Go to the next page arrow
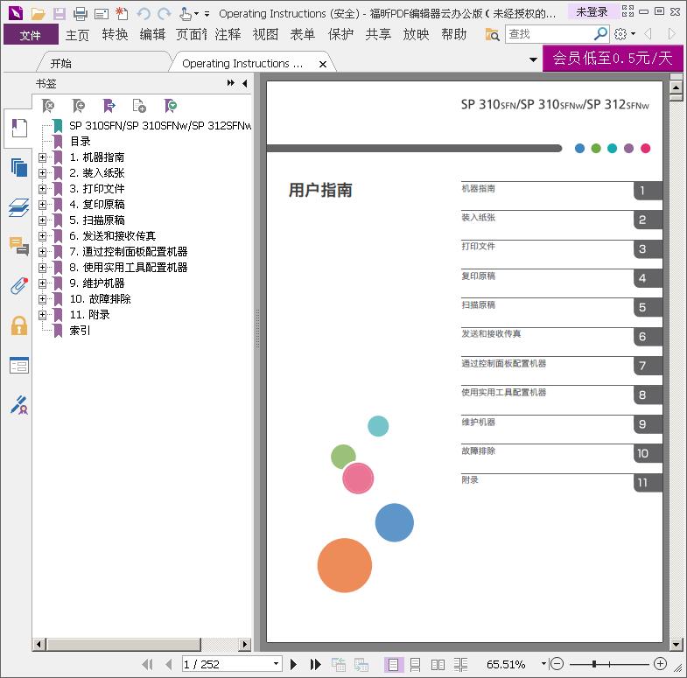 pos(293,664)
